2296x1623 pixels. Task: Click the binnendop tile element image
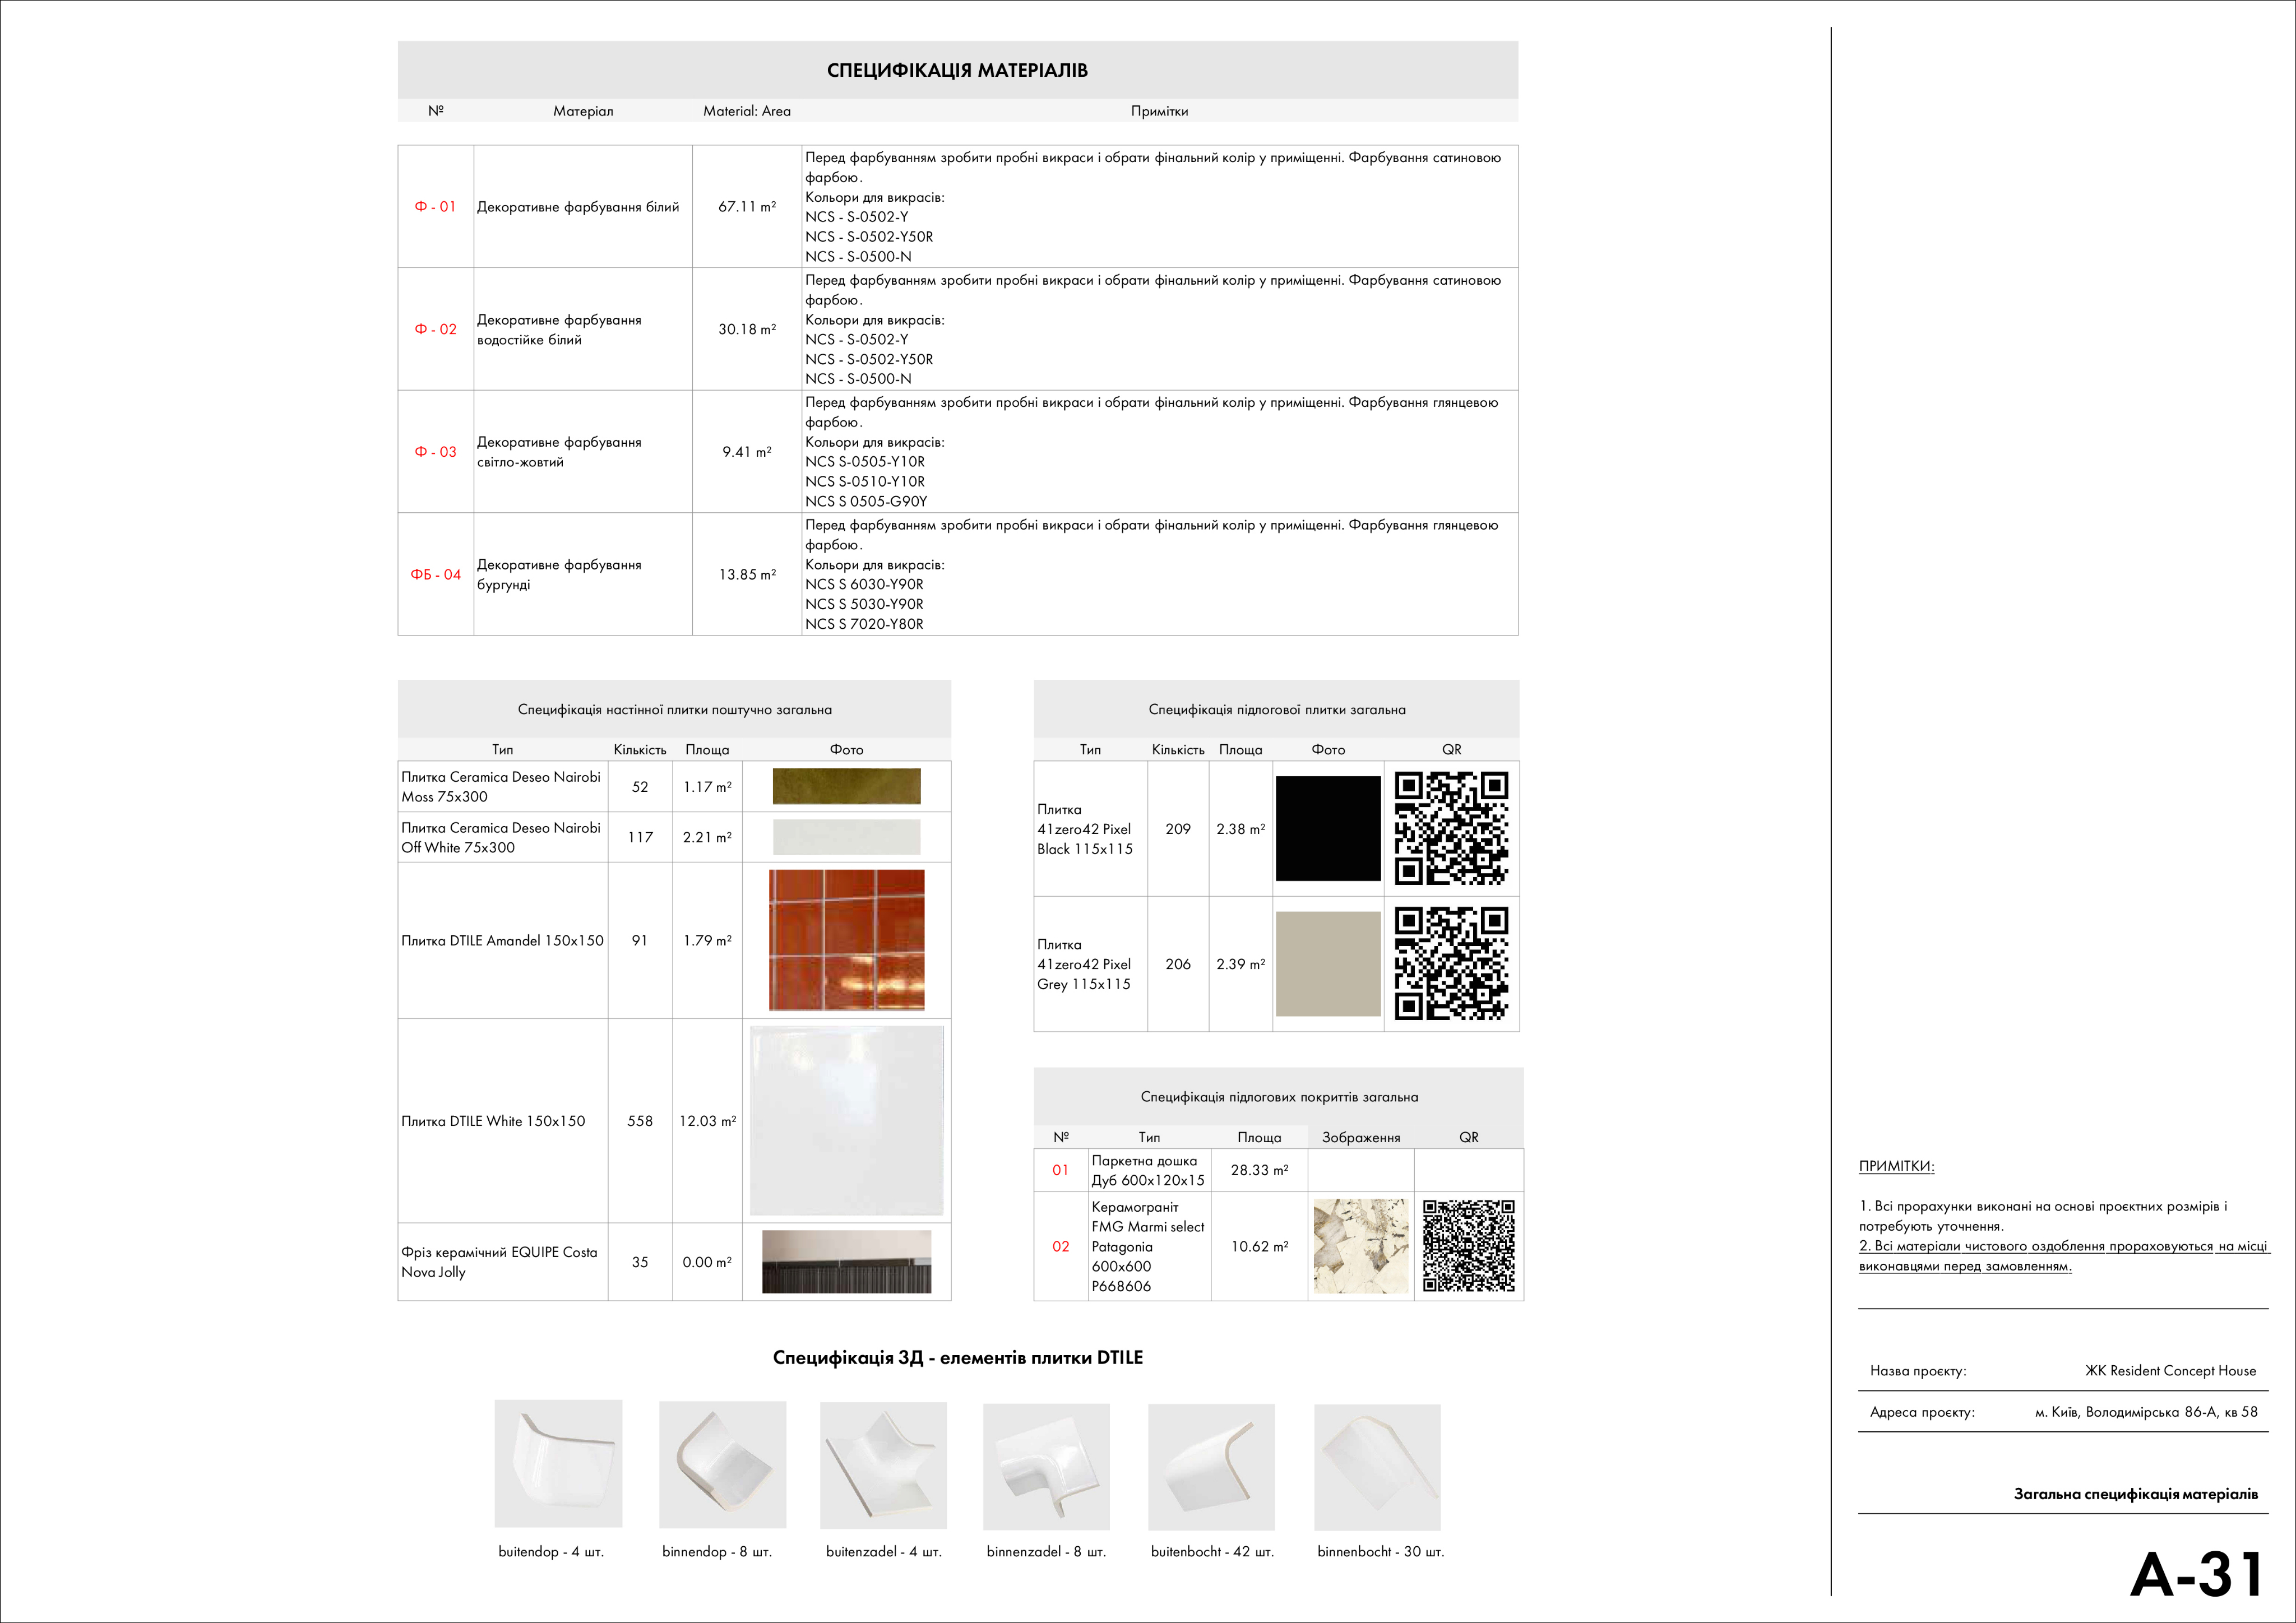(x=722, y=1464)
